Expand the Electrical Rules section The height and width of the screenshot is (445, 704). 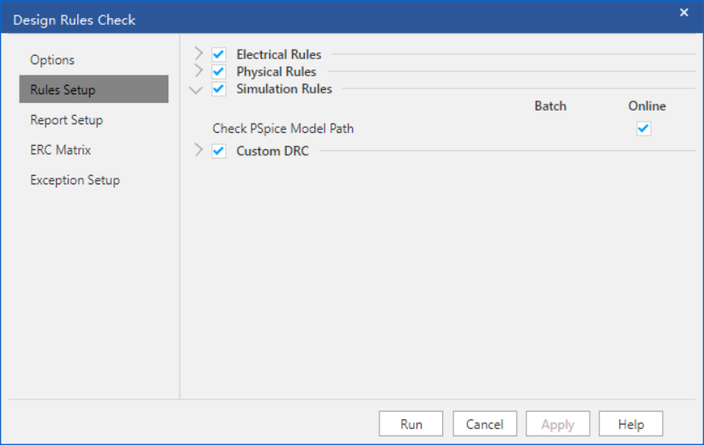pos(198,54)
